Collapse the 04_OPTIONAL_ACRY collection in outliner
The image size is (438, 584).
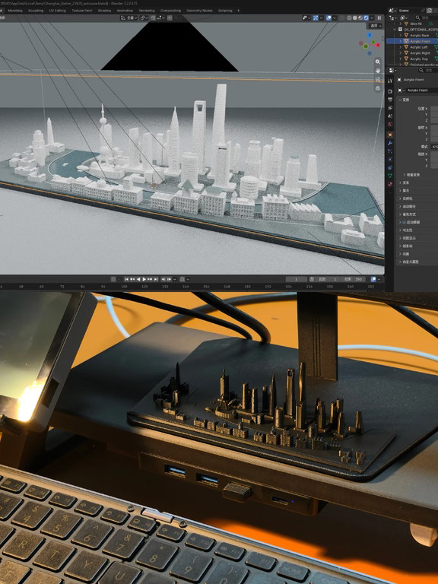(395, 30)
